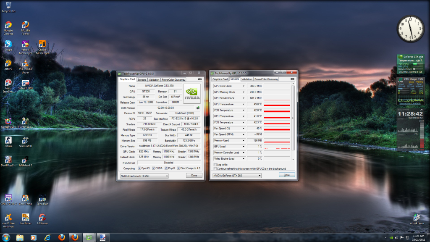Click the DevilMayCry desktop shortcut
This screenshot has width=430, height=242.
pyautogui.click(x=8, y=161)
